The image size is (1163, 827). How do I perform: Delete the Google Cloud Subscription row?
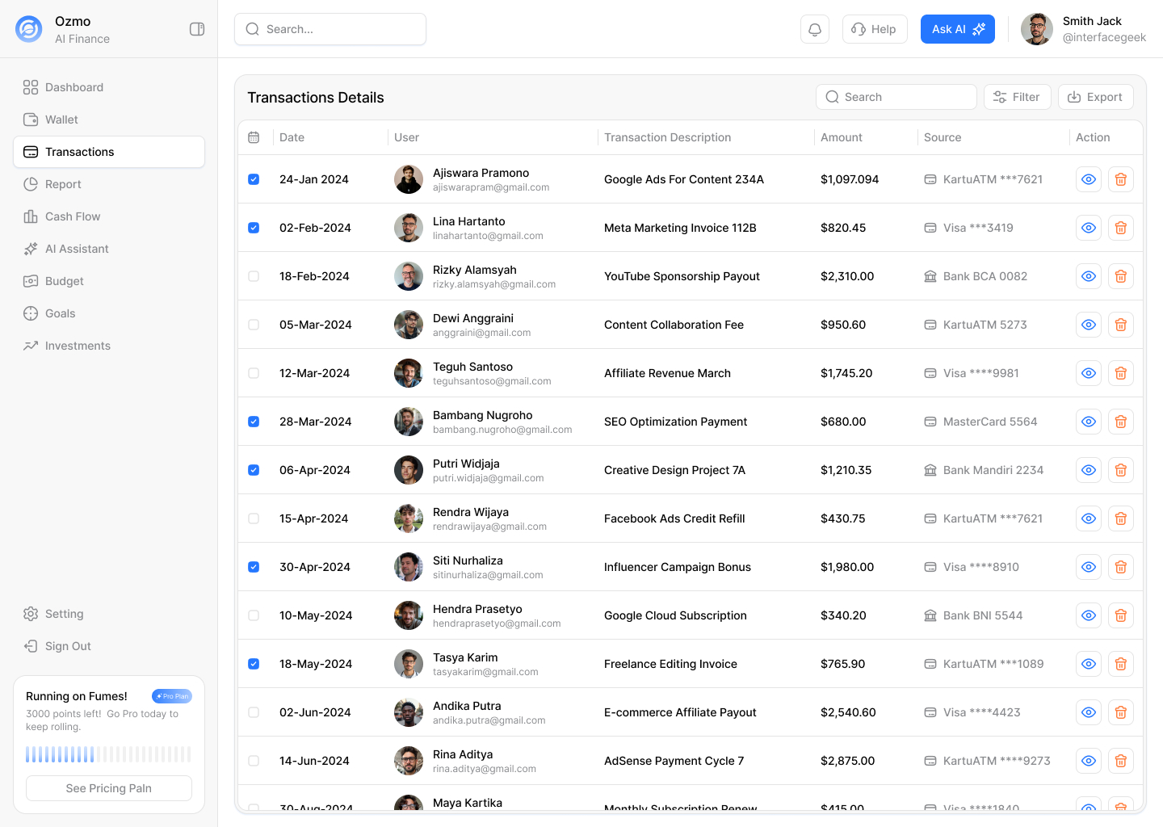point(1120,615)
